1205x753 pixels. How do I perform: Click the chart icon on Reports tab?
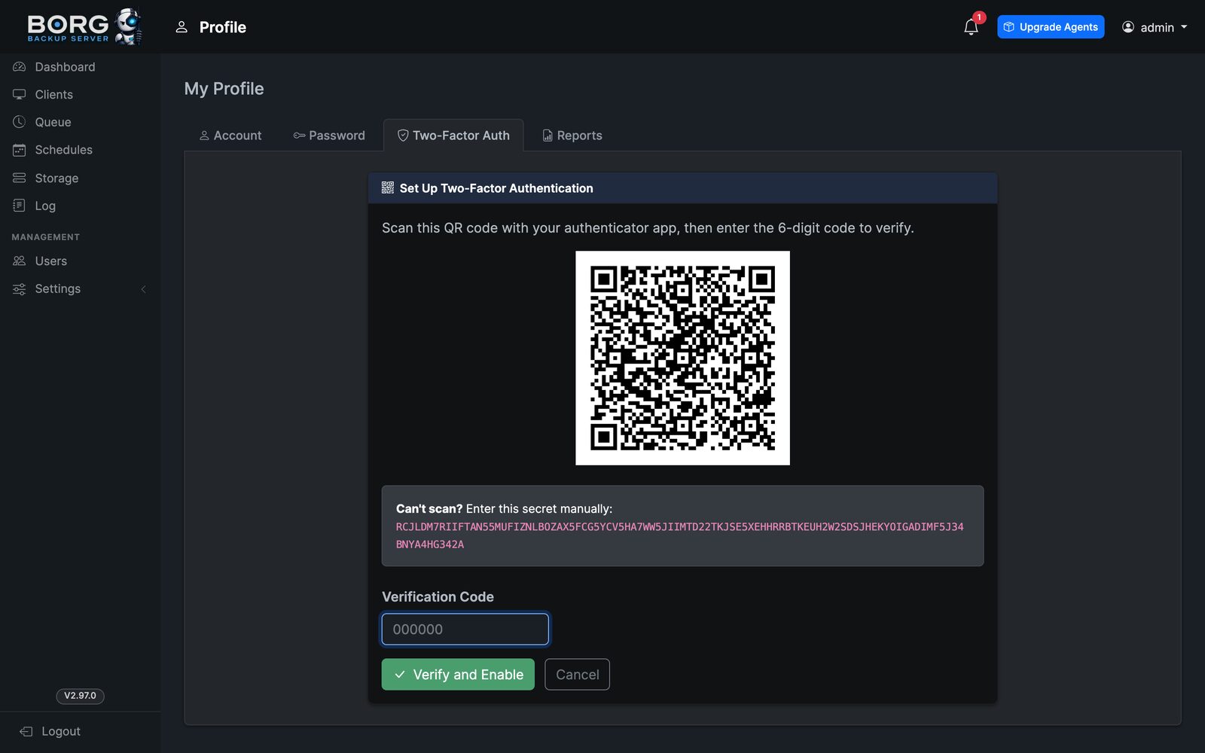point(548,136)
